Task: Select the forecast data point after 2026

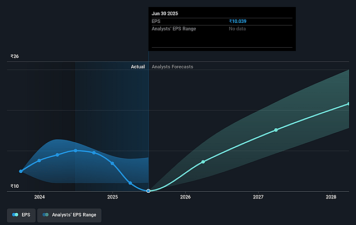Action: pos(203,162)
